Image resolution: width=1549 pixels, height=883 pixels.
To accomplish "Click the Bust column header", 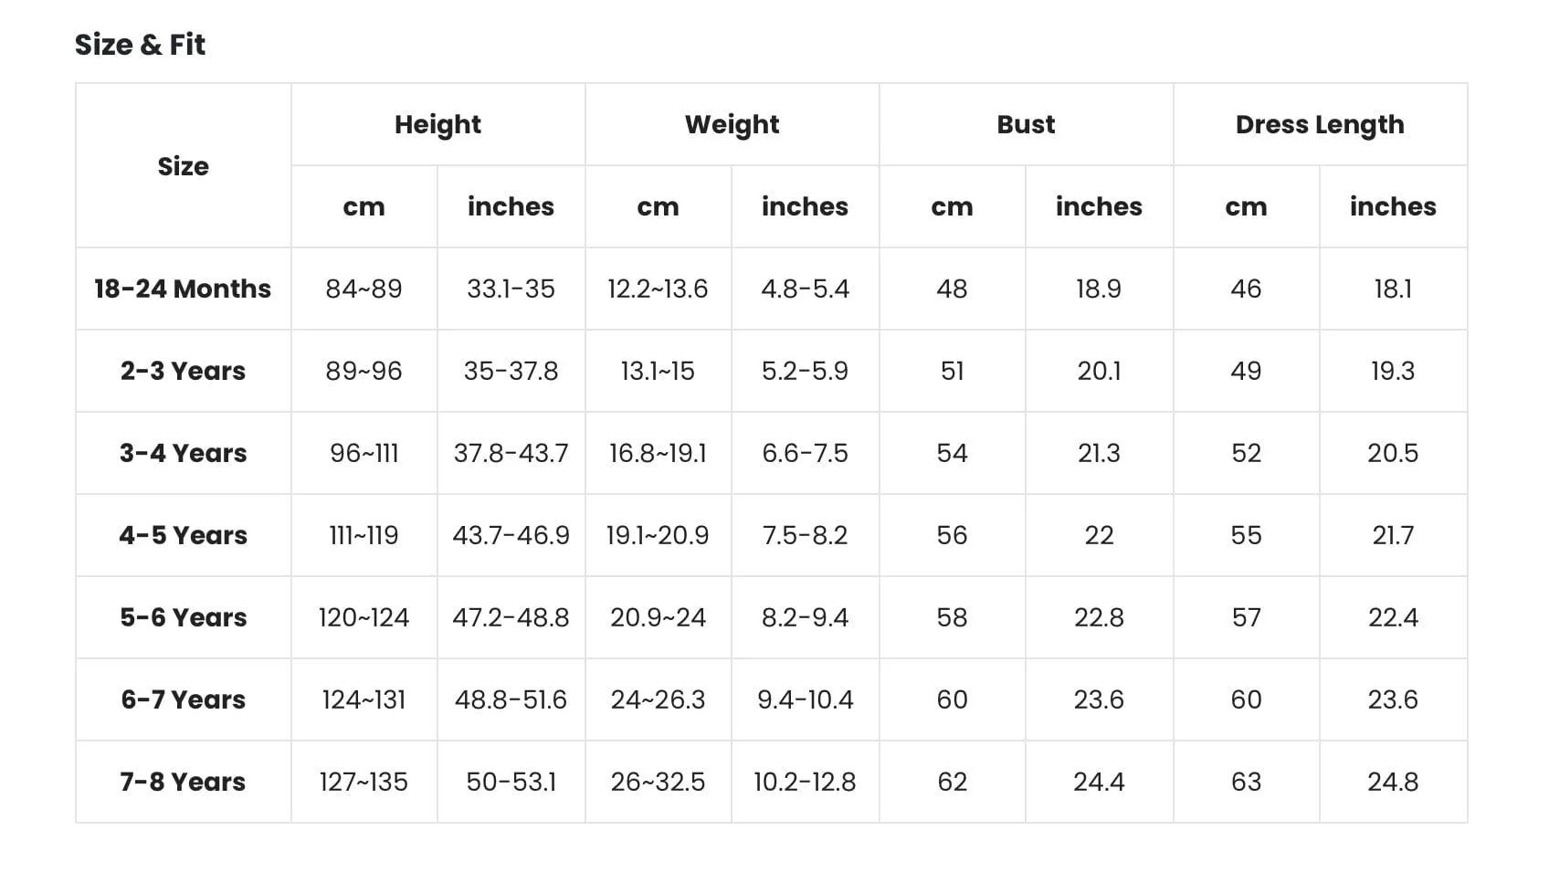I will pos(1026,124).
